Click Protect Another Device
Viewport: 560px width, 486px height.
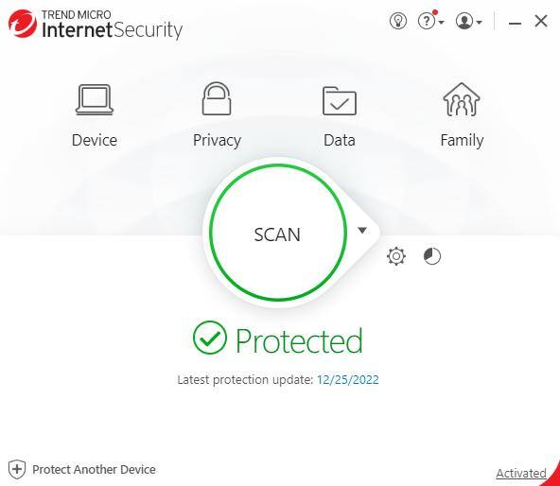pos(94,469)
